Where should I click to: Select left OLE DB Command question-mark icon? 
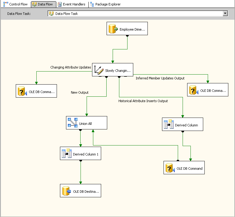[x=22, y=91]
